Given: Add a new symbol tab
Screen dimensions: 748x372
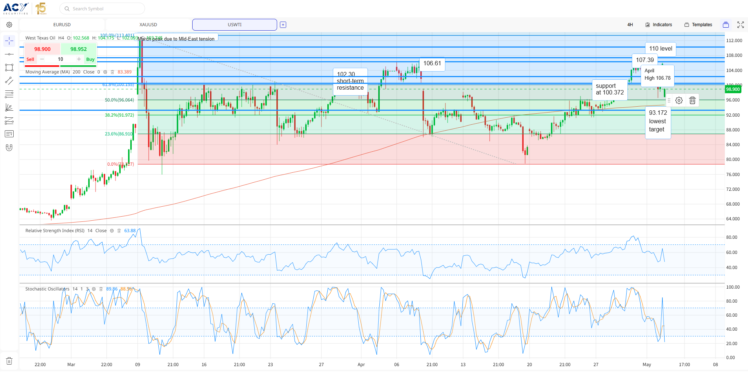Looking at the screenshot, I should tap(283, 25).
